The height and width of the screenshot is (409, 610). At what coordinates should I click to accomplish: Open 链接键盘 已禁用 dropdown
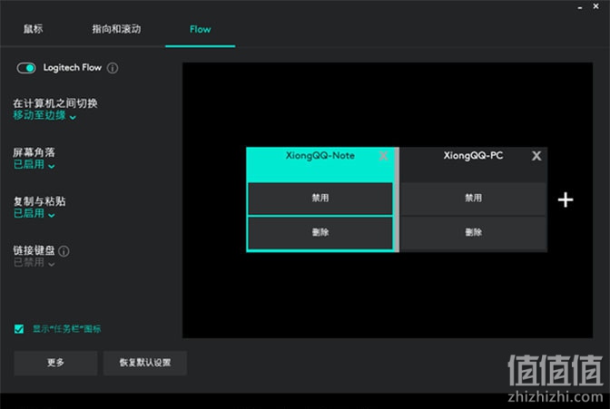point(34,263)
